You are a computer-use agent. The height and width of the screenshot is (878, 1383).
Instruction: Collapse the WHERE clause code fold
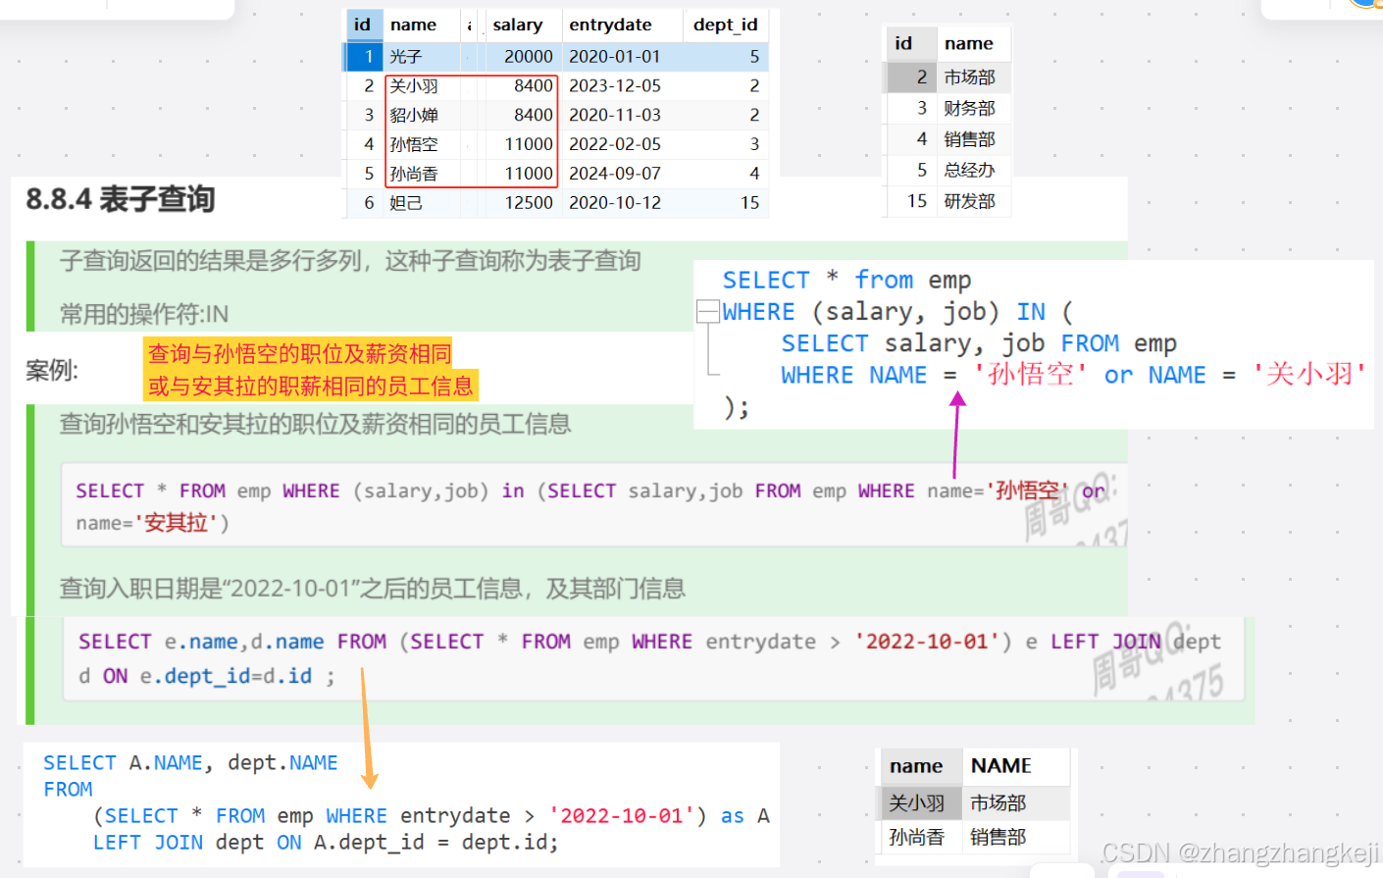tap(706, 311)
